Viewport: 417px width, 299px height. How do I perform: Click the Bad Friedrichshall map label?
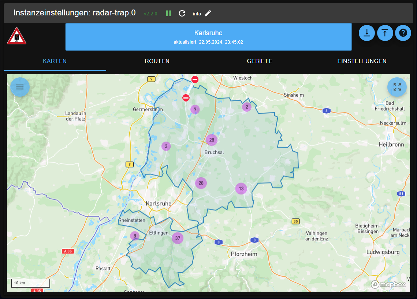pos(390,106)
